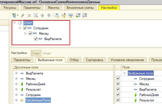
Task: Collapse the Месяц grouping node
Action: [25, 33]
